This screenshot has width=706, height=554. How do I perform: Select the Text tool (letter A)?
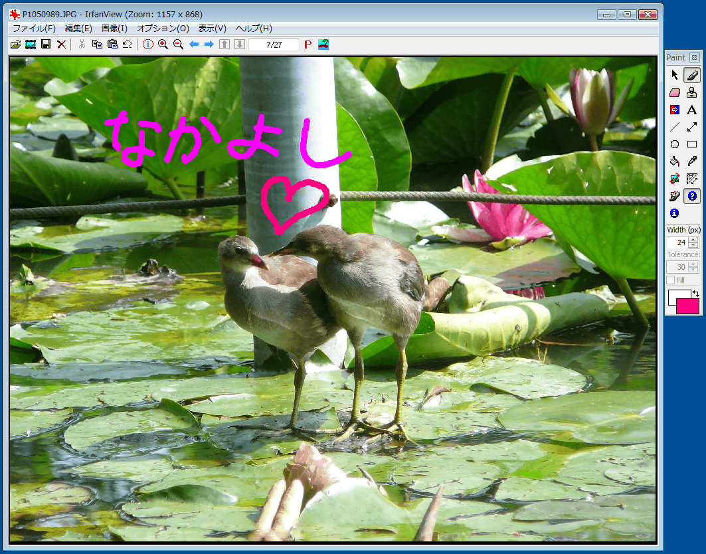(691, 110)
